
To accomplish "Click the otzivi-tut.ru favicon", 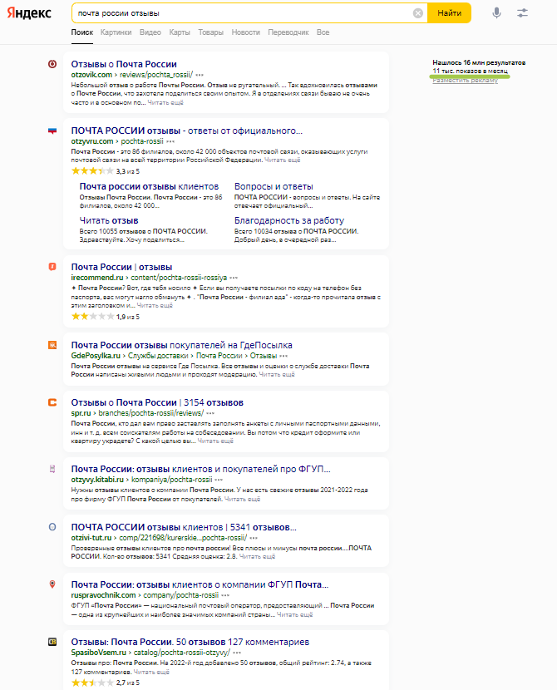I will coord(52,527).
